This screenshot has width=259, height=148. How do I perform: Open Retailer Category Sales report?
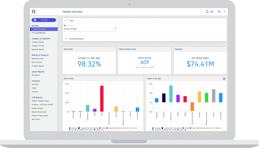click(x=40, y=101)
